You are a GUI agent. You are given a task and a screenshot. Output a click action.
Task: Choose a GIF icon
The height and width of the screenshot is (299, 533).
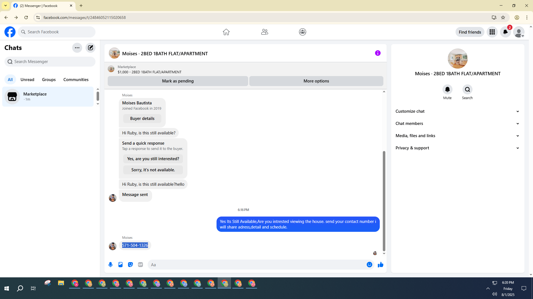140,265
